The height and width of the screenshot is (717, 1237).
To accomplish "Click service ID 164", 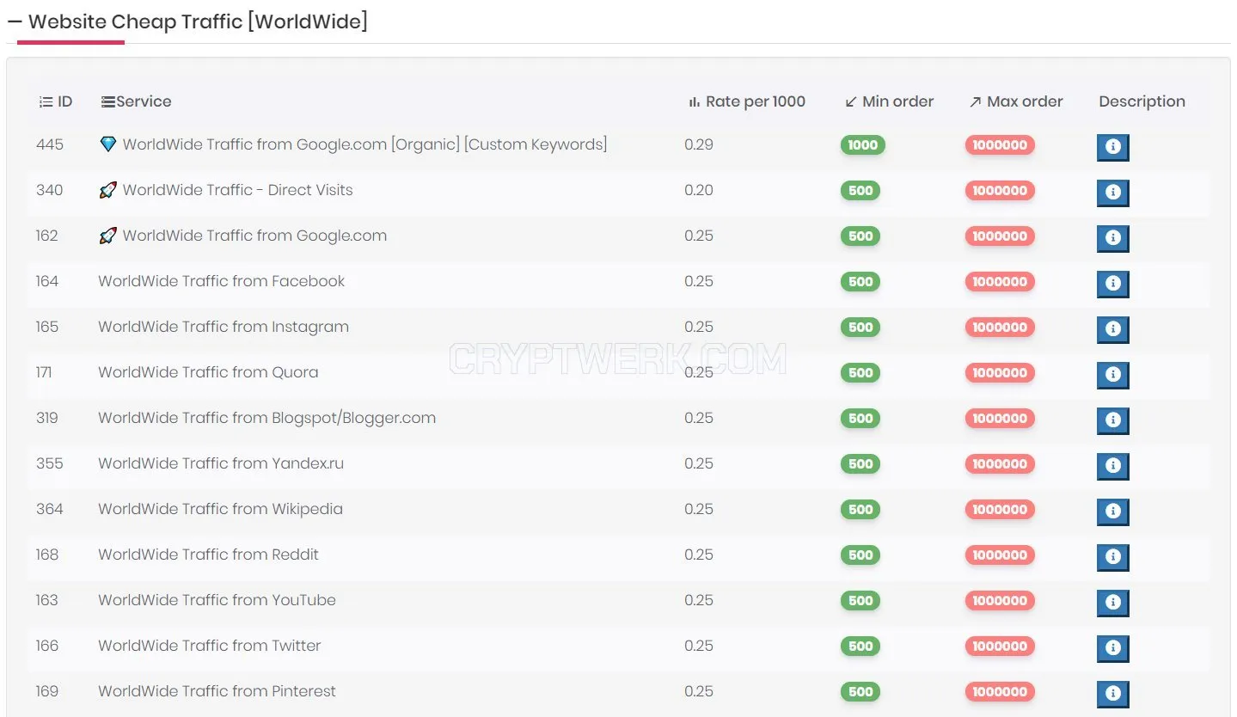I will [x=47, y=281].
